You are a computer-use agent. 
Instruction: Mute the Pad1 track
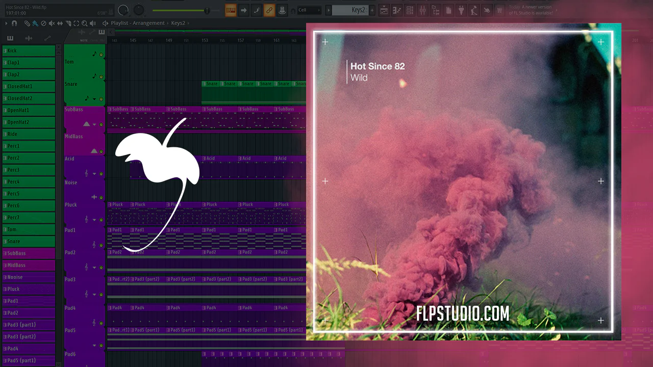101,245
